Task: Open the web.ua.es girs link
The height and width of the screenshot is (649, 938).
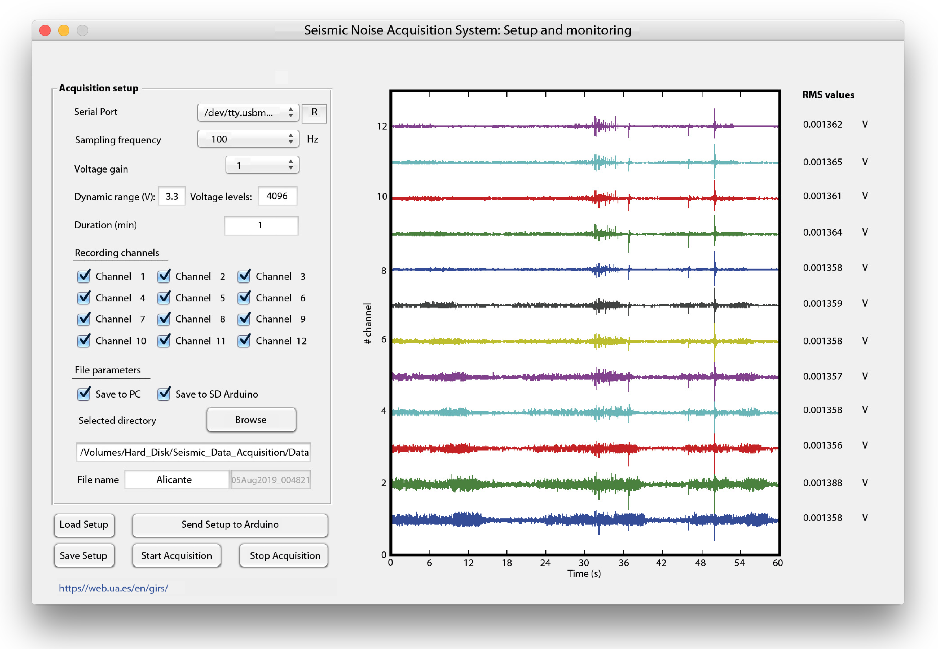Action: click(113, 588)
